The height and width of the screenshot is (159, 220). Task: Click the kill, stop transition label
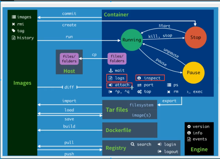pyautogui.click(x=160, y=36)
